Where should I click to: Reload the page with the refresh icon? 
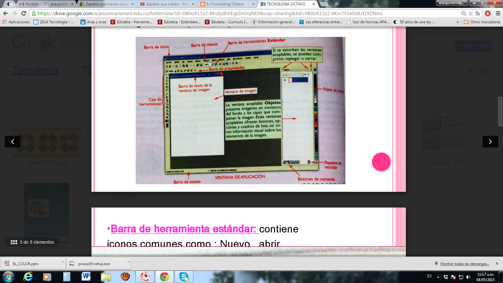point(24,14)
